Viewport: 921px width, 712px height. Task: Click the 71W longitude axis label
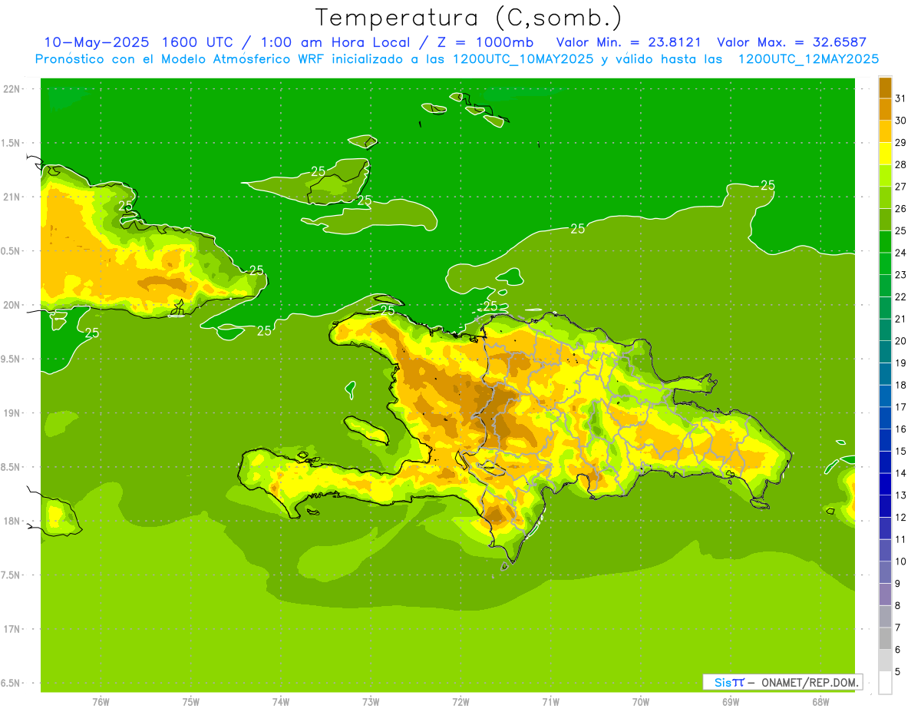pos(550,702)
